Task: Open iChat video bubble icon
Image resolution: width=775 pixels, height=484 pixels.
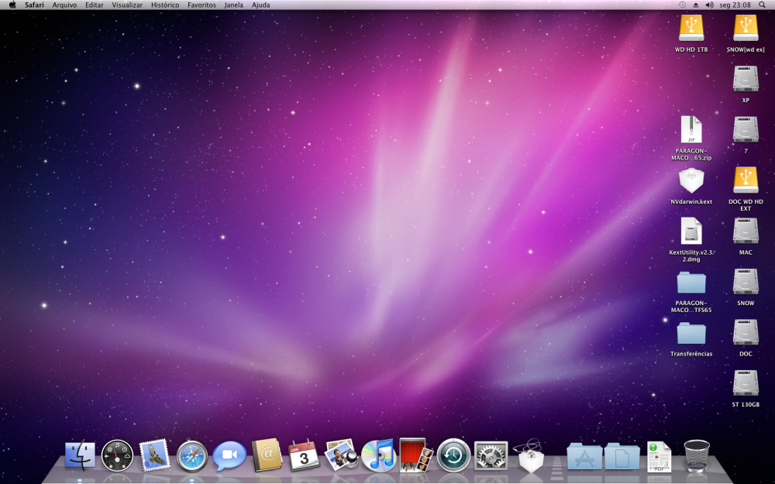Action: pos(229,455)
